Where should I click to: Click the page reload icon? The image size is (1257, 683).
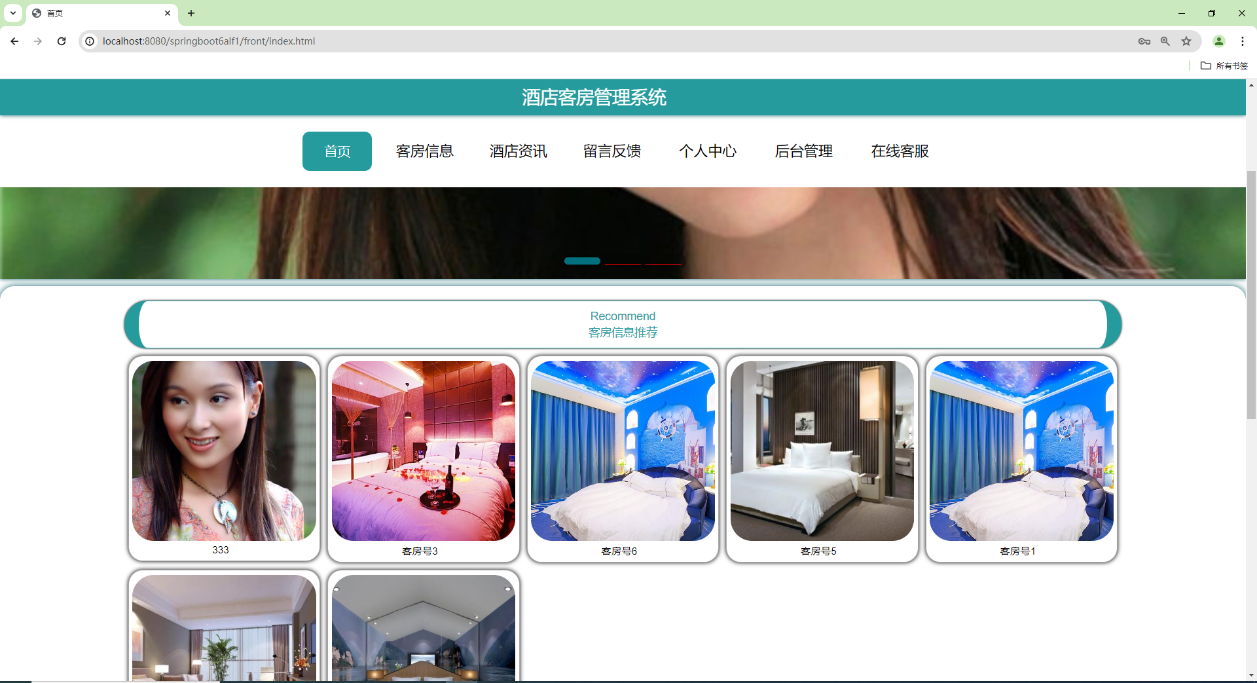[61, 41]
